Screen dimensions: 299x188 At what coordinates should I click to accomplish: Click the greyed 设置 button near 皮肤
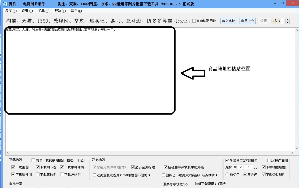coord(263,21)
